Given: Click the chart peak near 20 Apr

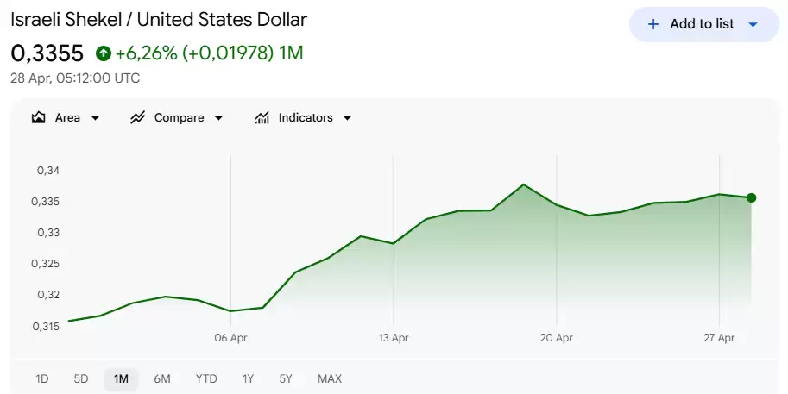Looking at the screenshot, I should coord(524,184).
